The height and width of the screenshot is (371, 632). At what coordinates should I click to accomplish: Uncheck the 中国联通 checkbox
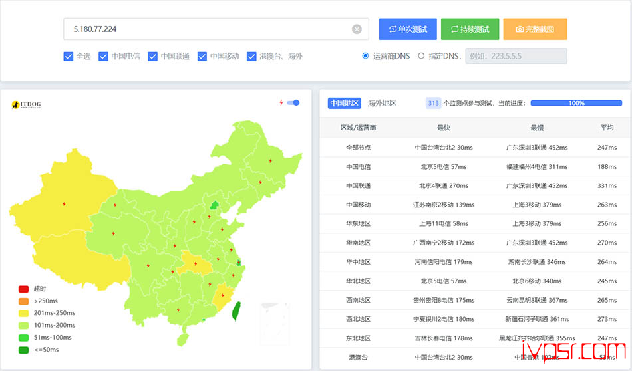(152, 56)
